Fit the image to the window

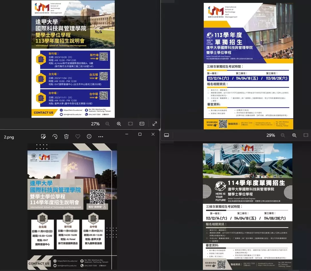[130, 124]
